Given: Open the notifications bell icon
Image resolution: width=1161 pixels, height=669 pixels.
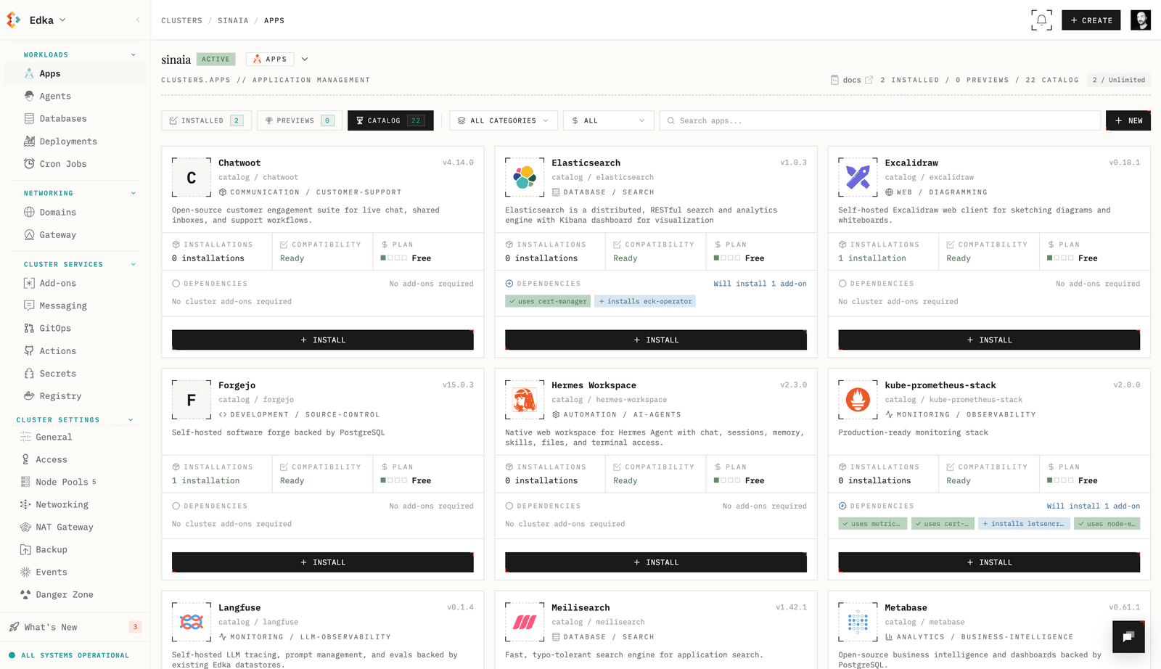Looking at the screenshot, I should pyautogui.click(x=1041, y=20).
